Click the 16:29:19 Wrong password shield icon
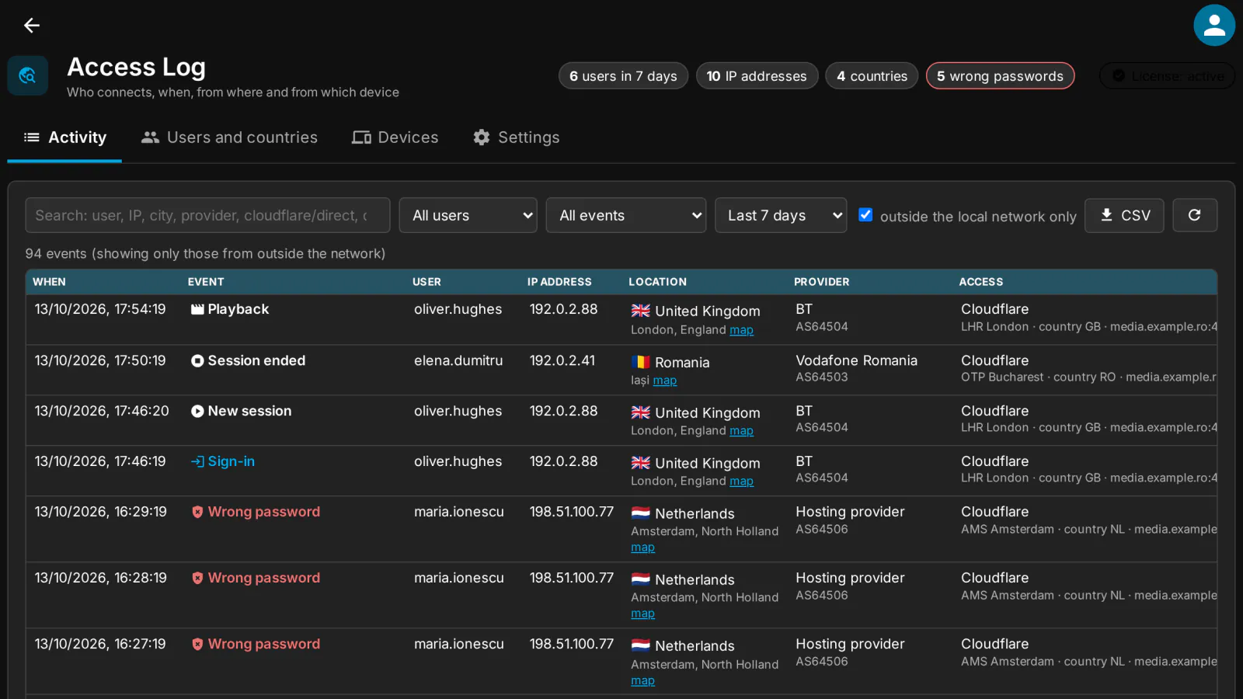 click(x=197, y=512)
